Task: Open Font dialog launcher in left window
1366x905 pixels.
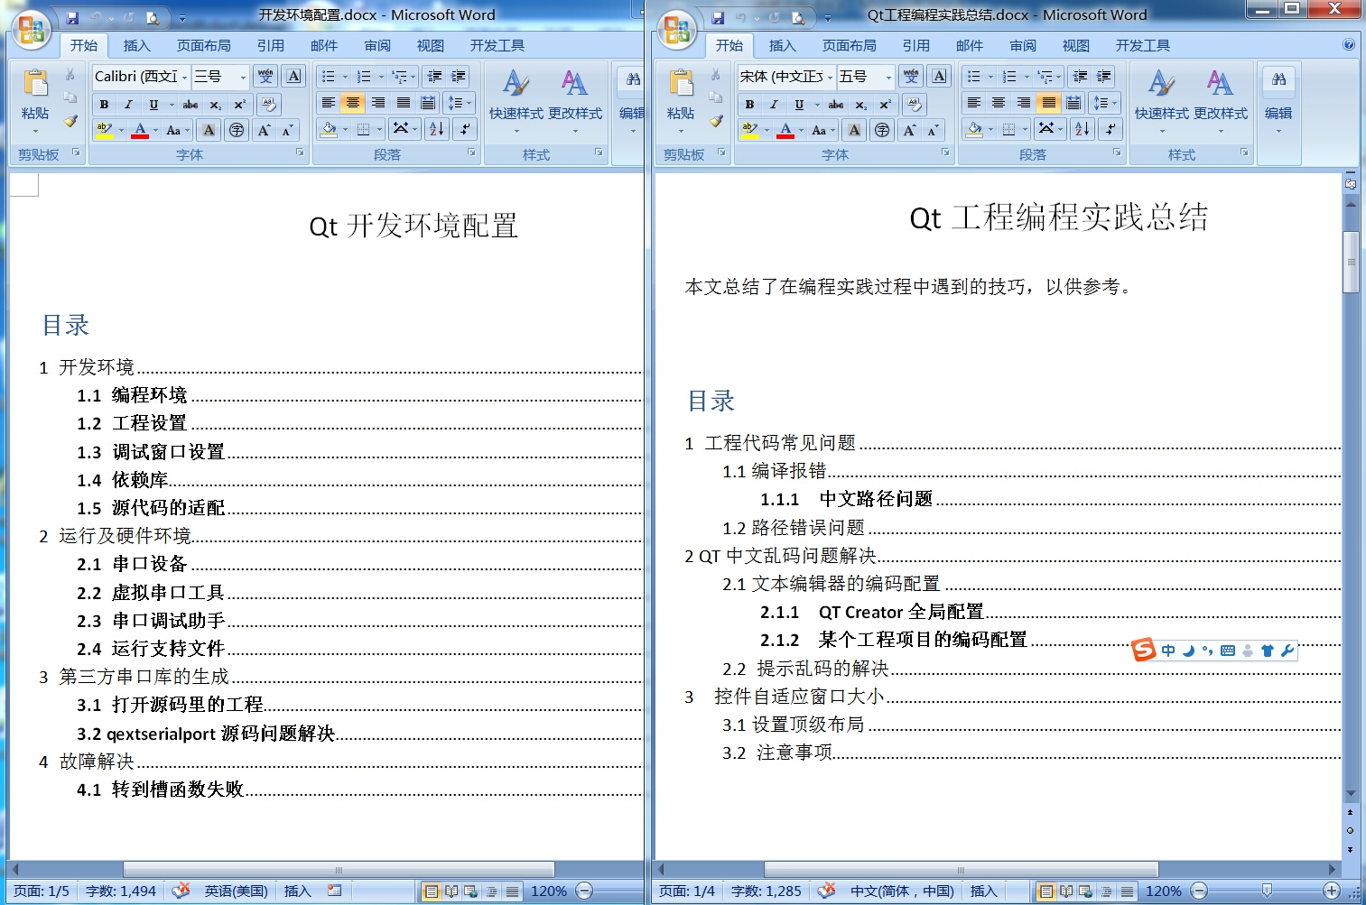Action: [300, 153]
